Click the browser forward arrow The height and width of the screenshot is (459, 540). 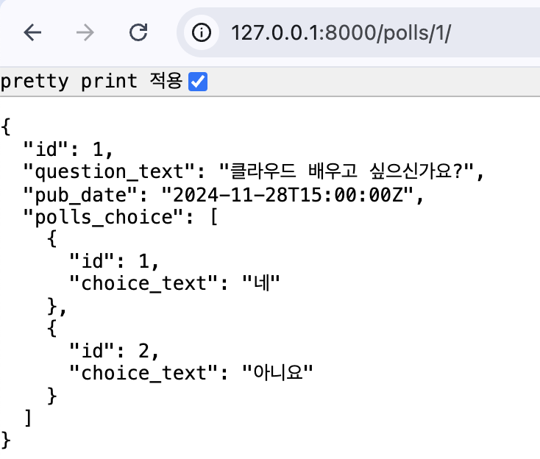coord(85,32)
